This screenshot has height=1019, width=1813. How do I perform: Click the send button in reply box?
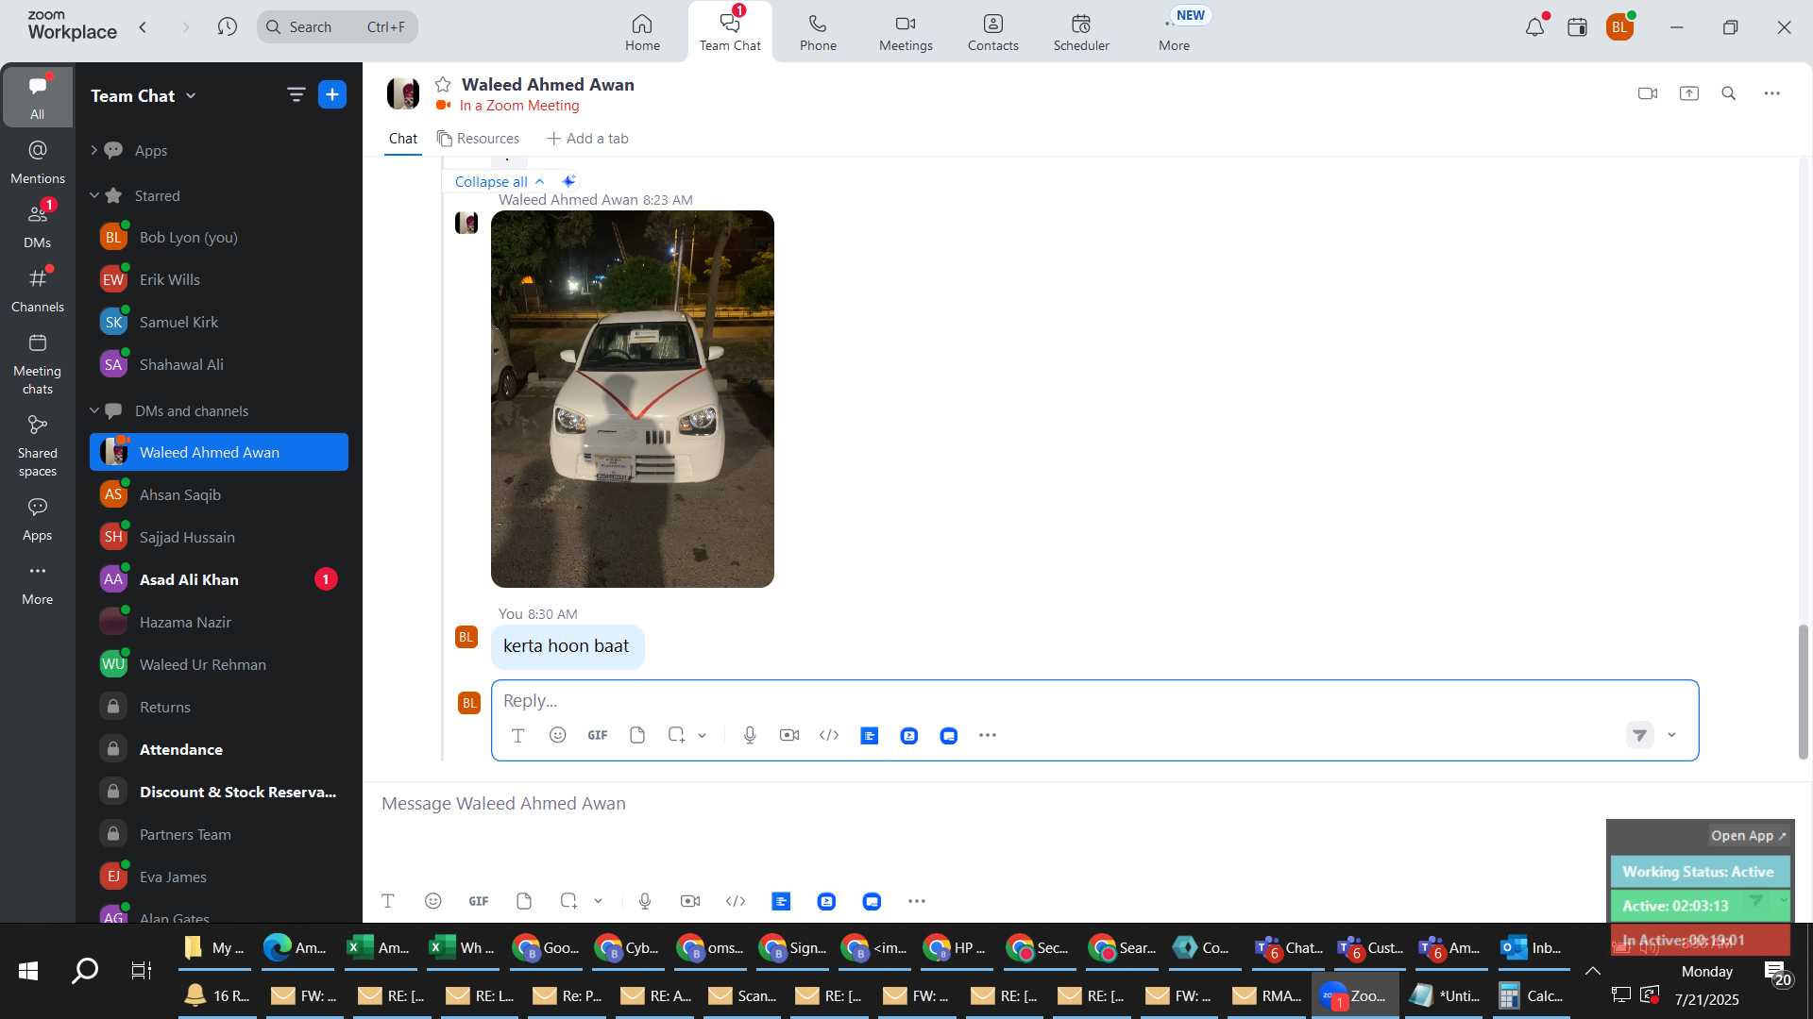(1640, 735)
